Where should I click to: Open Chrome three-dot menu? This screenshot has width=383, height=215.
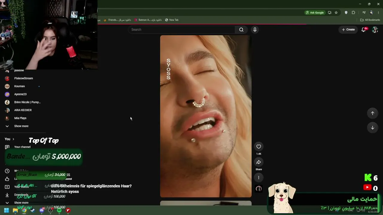coord(379,13)
